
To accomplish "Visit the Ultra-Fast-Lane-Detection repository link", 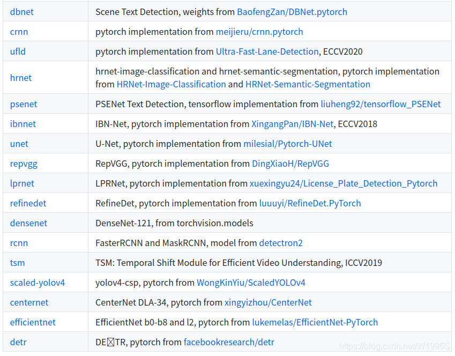I will click(267, 51).
